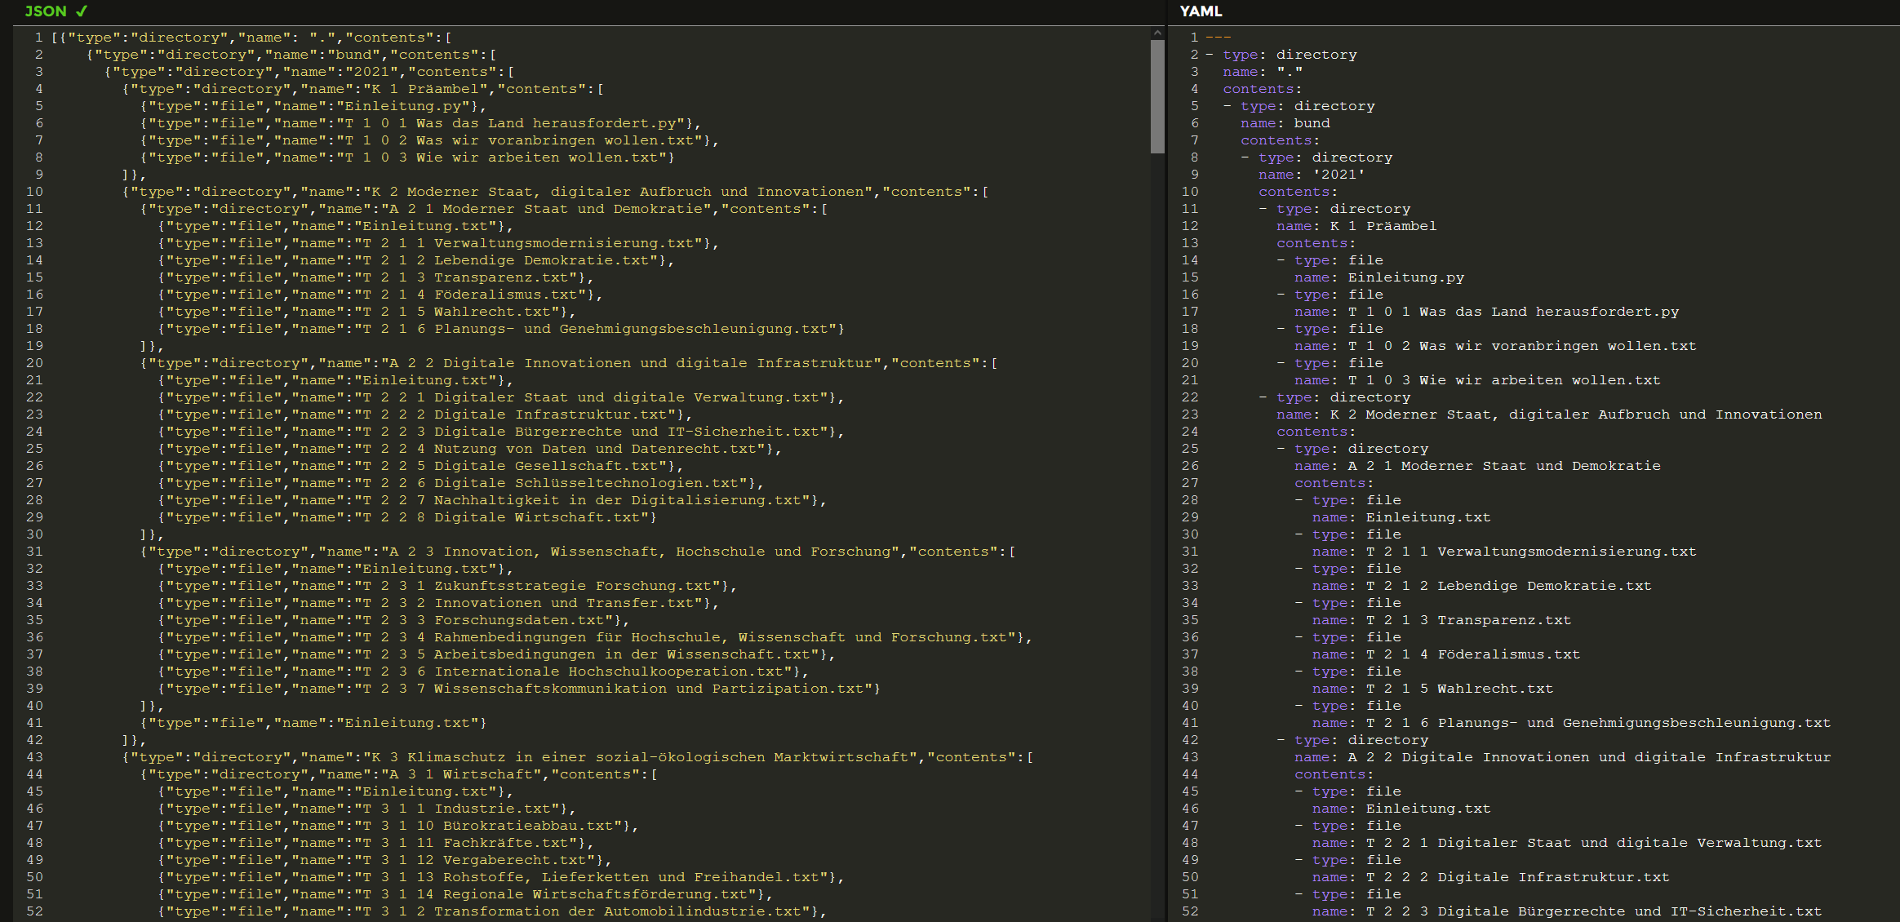
Task: Click line number 10 in JSON gutter
Action: (34, 192)
